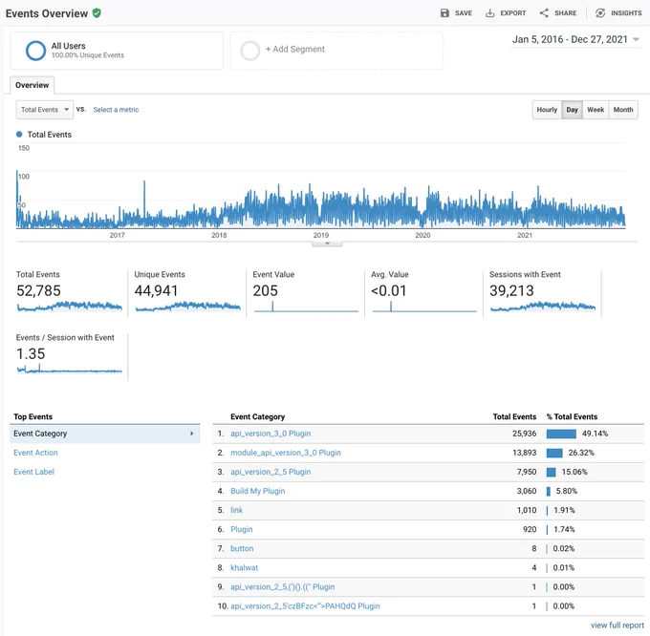Select Event Category in Top Events
Screen dimensions: 650x636
tap(105, 434)
